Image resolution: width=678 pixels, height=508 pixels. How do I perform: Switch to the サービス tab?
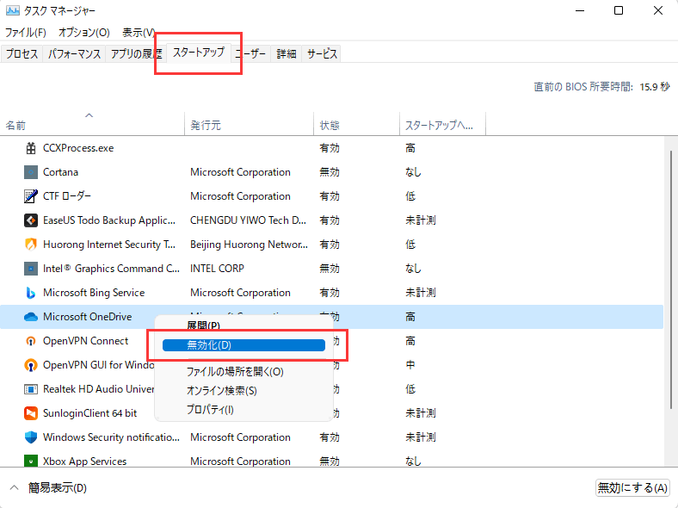tap(322, 53)
